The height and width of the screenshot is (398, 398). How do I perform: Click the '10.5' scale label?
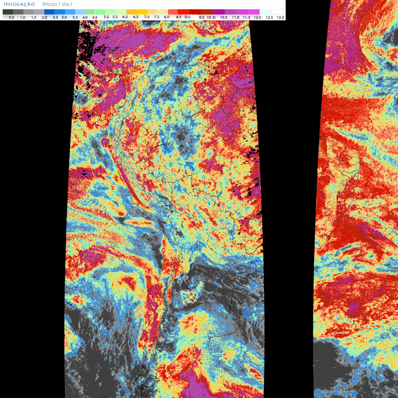coord(224,17)
